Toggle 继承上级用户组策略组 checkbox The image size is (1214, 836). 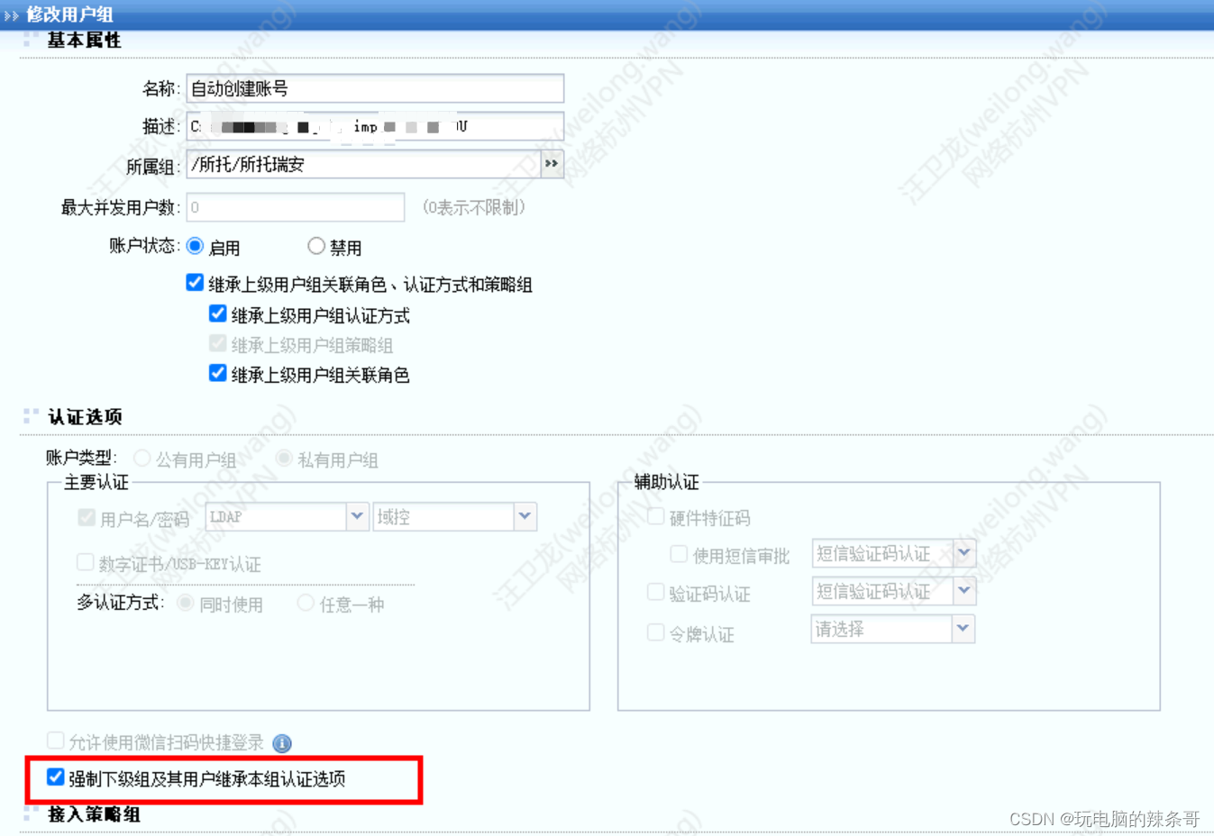(x=217, y=343)
